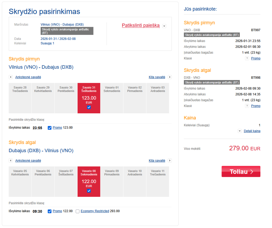272x228 pixels.
Task: Click next week arrow for outbound flight
Action: point(170,77)
